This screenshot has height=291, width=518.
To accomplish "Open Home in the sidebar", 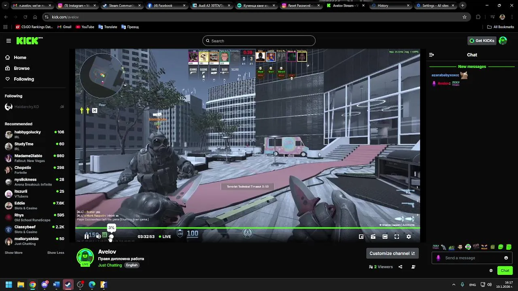I will pyautogui.click(x=20, y=57).
